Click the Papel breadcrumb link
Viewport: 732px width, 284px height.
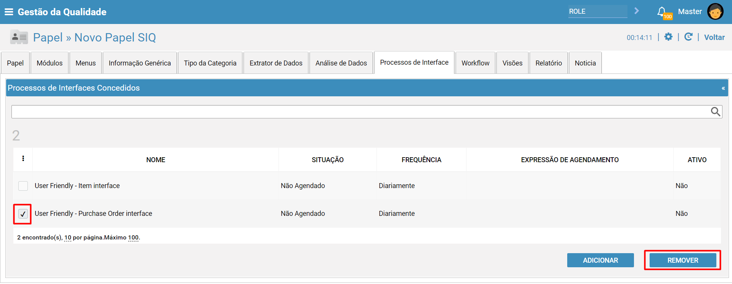tap(48, 37)
